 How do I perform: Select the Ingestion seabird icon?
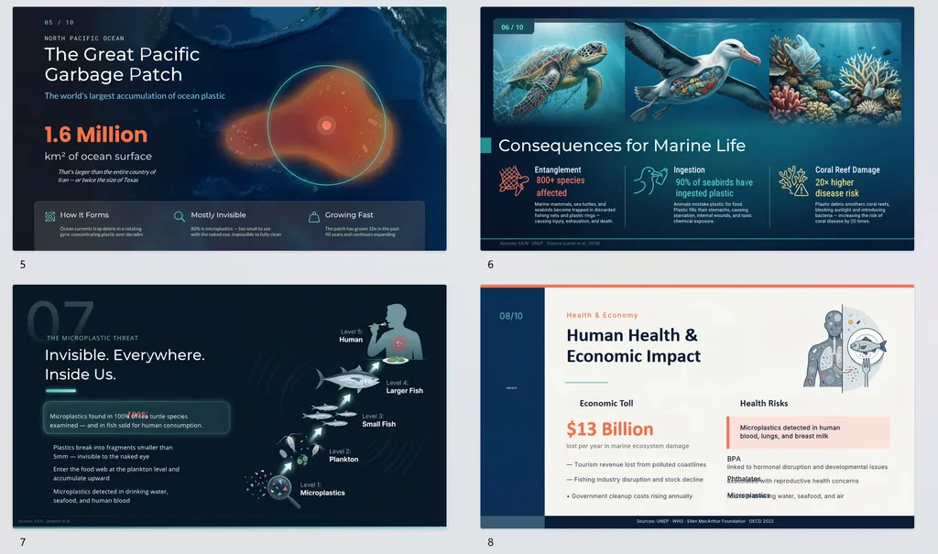[650, 180]
